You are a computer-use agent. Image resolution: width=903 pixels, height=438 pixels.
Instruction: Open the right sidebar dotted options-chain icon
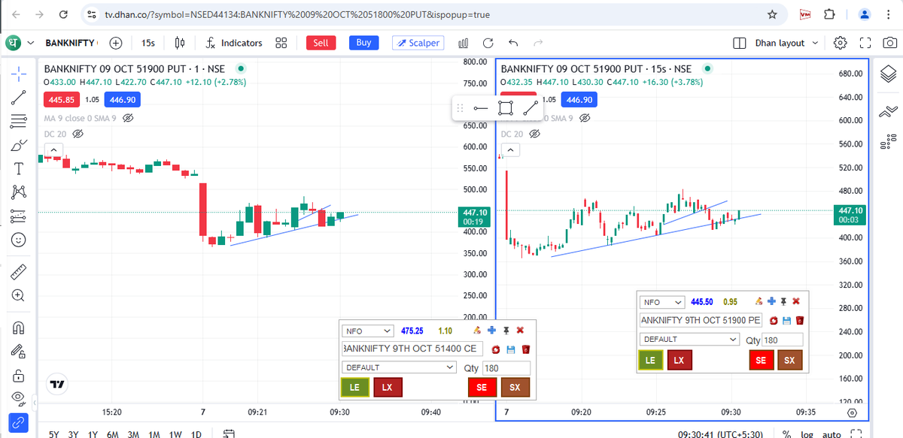[888, 140]
